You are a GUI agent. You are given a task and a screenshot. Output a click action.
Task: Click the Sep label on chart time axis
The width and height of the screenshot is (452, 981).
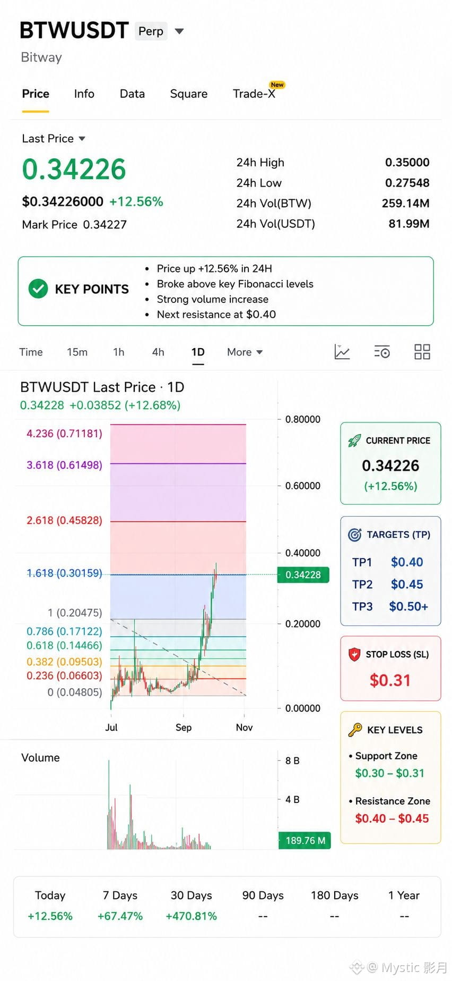[x=184, y=728]
